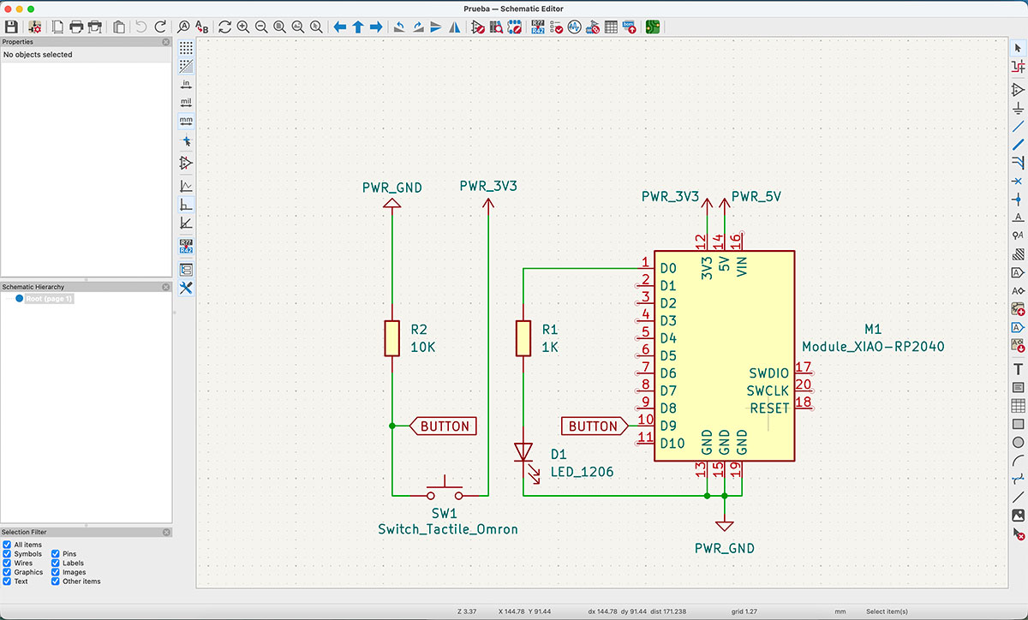
Task: Switch to the PCB Editor
Action: (652, 27)
